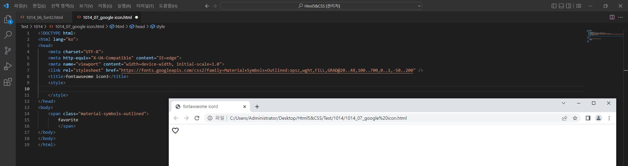The width and height of the screenshot is (628, 166).
Task: Click the word favorite on line 15
Action: coord(68,120)
